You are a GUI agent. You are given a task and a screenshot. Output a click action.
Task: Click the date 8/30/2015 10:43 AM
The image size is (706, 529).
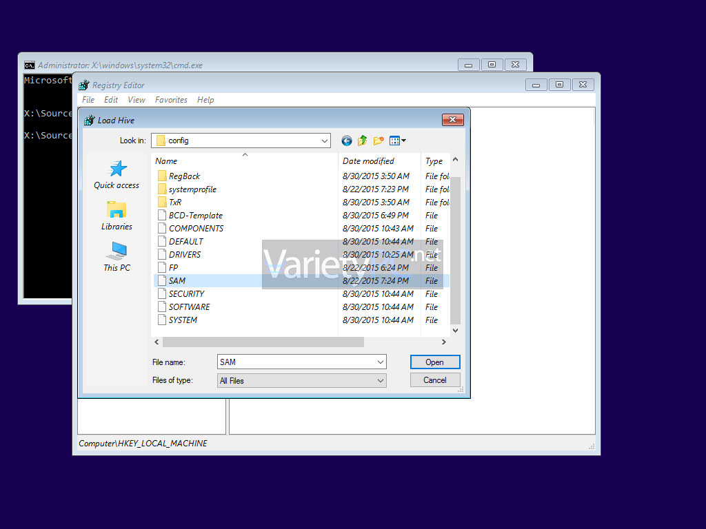pos(378,229)
